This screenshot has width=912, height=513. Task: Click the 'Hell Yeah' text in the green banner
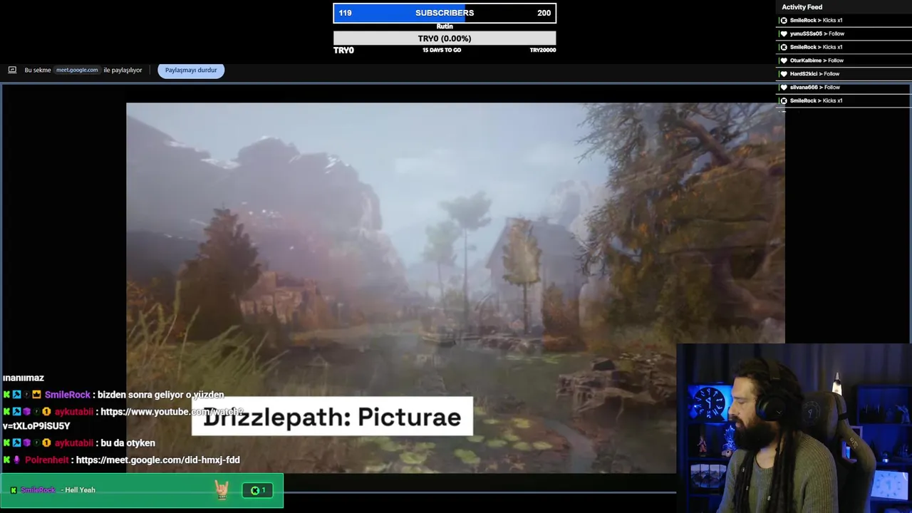(x=80, y=490)
